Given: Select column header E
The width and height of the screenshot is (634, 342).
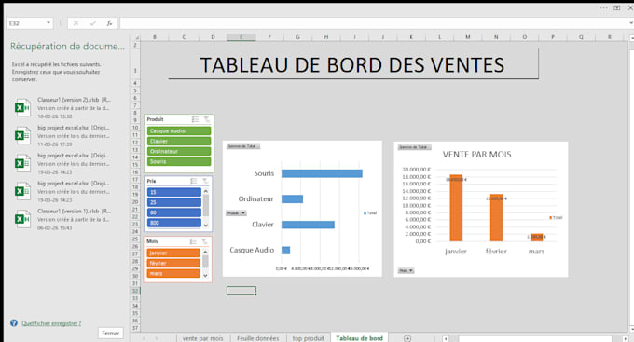Looking at the screenshot, I should coord(241,37).
